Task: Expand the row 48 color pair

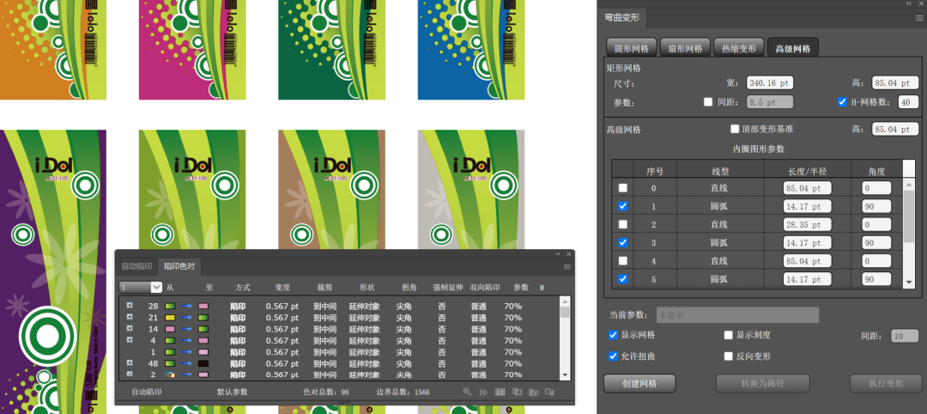Action: pos(130,362)
